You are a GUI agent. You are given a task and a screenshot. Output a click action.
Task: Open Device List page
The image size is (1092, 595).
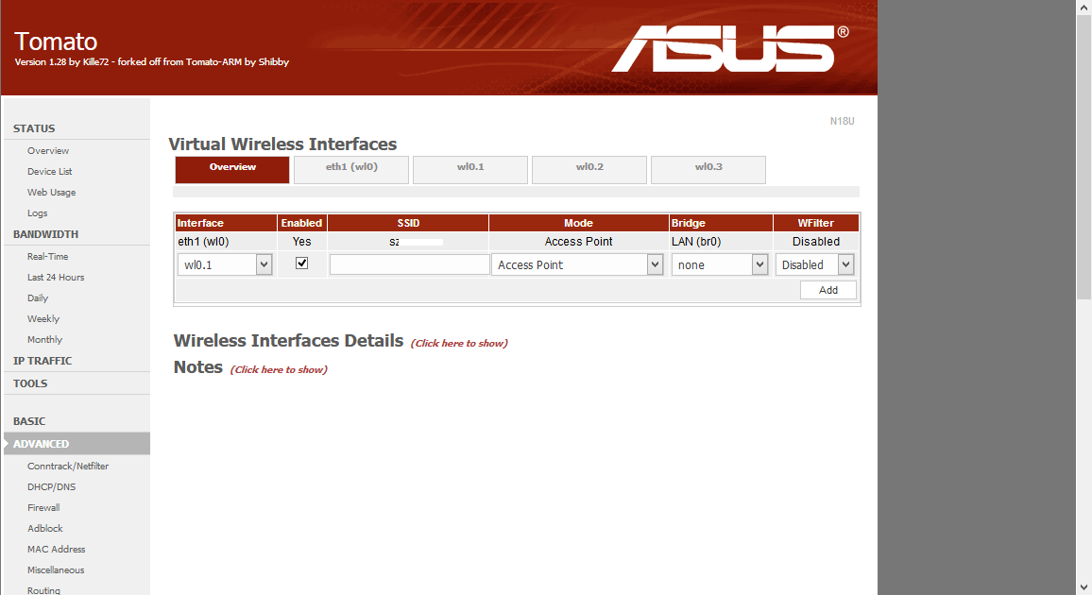point(49,172)
